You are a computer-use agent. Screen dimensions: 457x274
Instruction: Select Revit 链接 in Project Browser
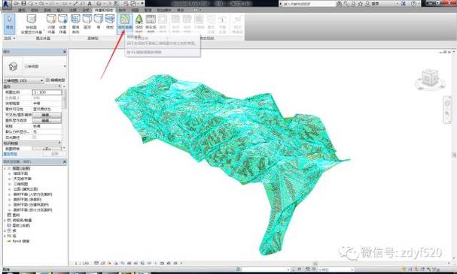click(21, 241)
